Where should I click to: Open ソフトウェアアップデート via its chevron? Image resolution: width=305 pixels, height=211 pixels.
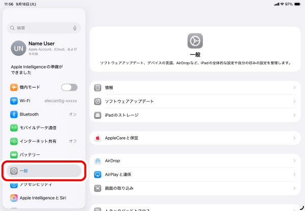(x=294, y=101)
